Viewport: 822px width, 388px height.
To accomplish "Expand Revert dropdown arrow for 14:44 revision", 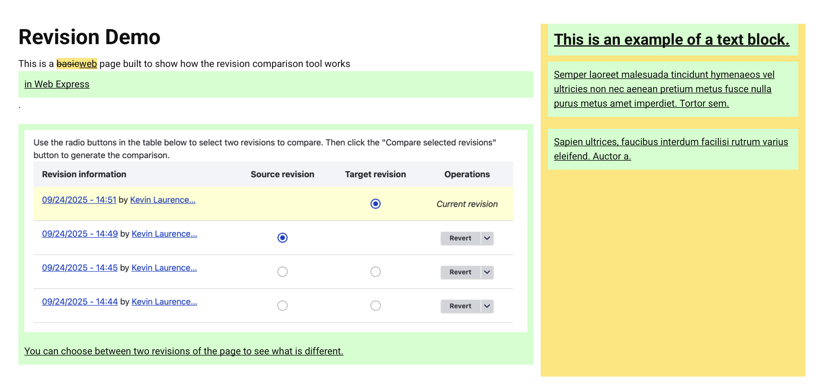I will [487, 306].
